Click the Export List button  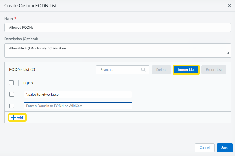pos(214,70)
